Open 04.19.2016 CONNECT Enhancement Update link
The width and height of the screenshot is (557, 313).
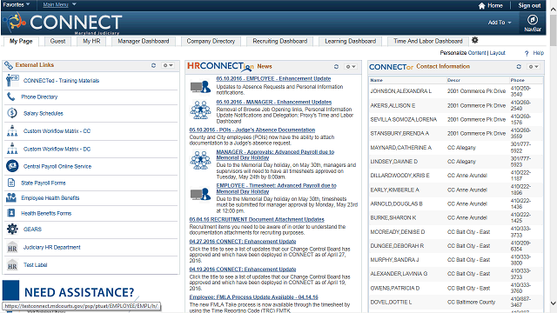243,270
